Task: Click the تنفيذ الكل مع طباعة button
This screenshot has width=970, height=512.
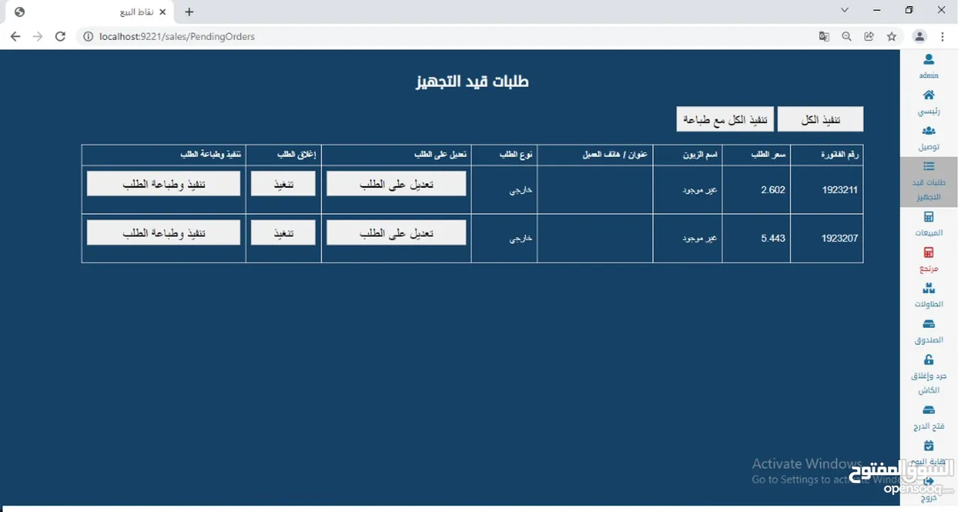Action: tap(725, 119)
